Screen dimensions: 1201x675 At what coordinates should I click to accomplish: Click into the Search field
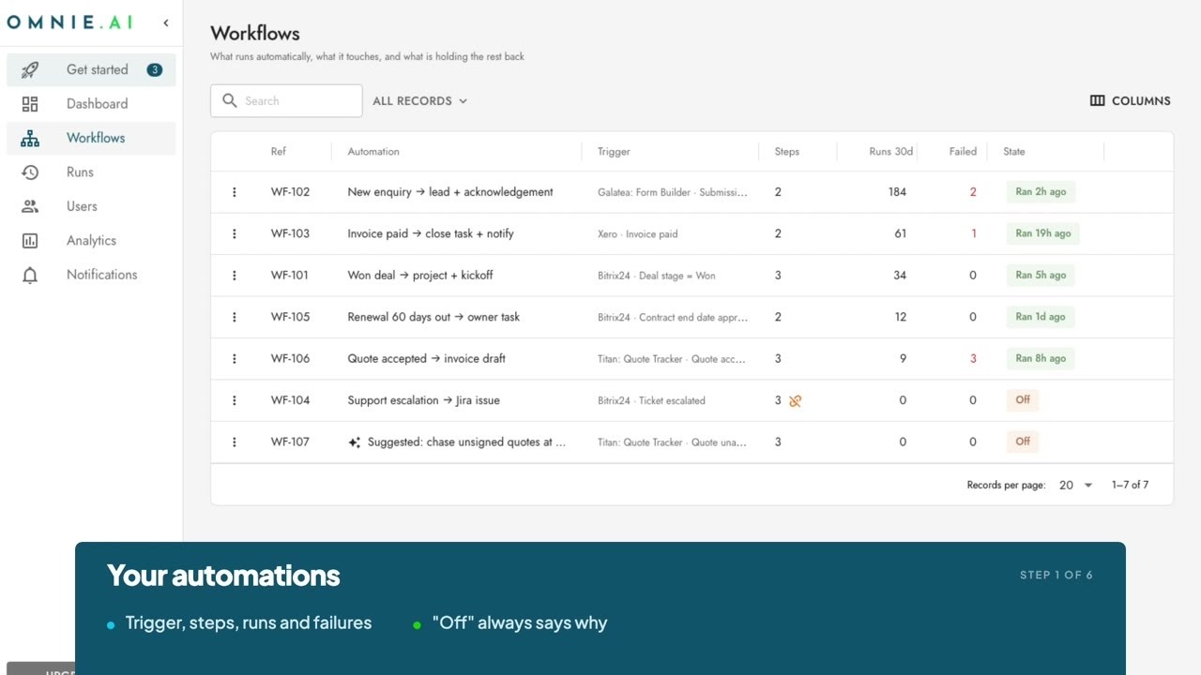click(286, 100)
